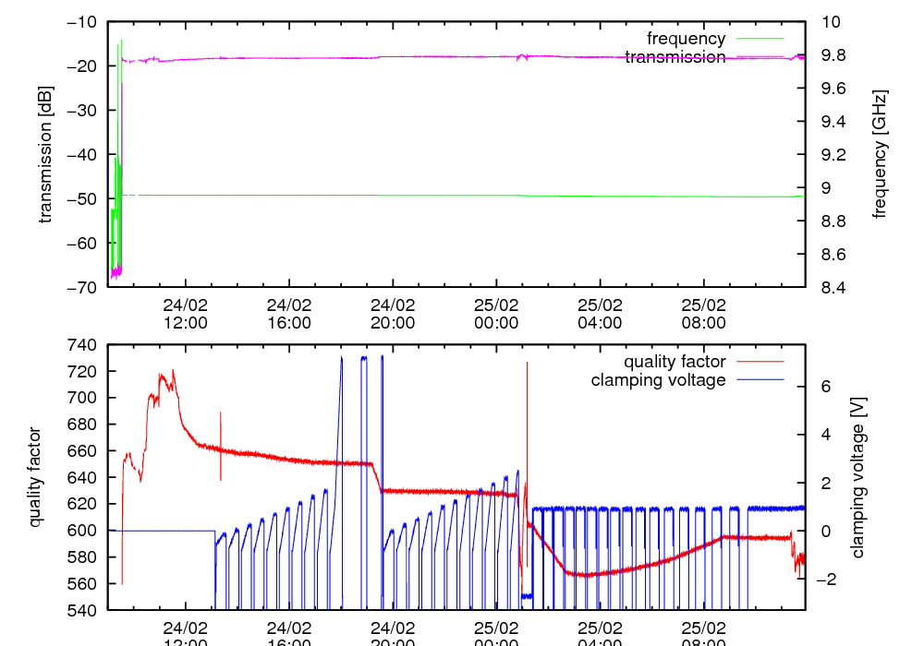Click the quality factor legend text

tap(675, 362)
